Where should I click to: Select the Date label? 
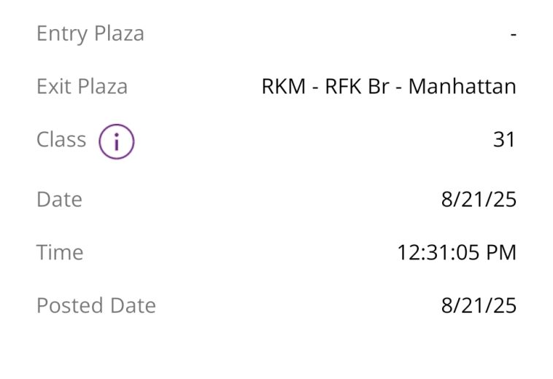[59, 200]
